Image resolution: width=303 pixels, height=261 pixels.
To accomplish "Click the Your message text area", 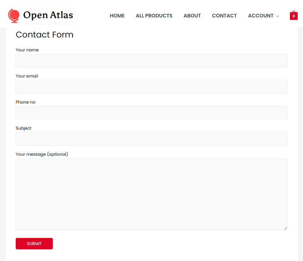I will [151, 193].
